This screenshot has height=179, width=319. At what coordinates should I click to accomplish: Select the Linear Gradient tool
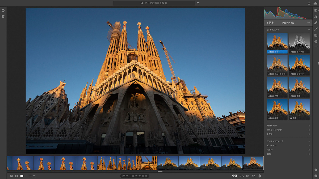(316, 35)
